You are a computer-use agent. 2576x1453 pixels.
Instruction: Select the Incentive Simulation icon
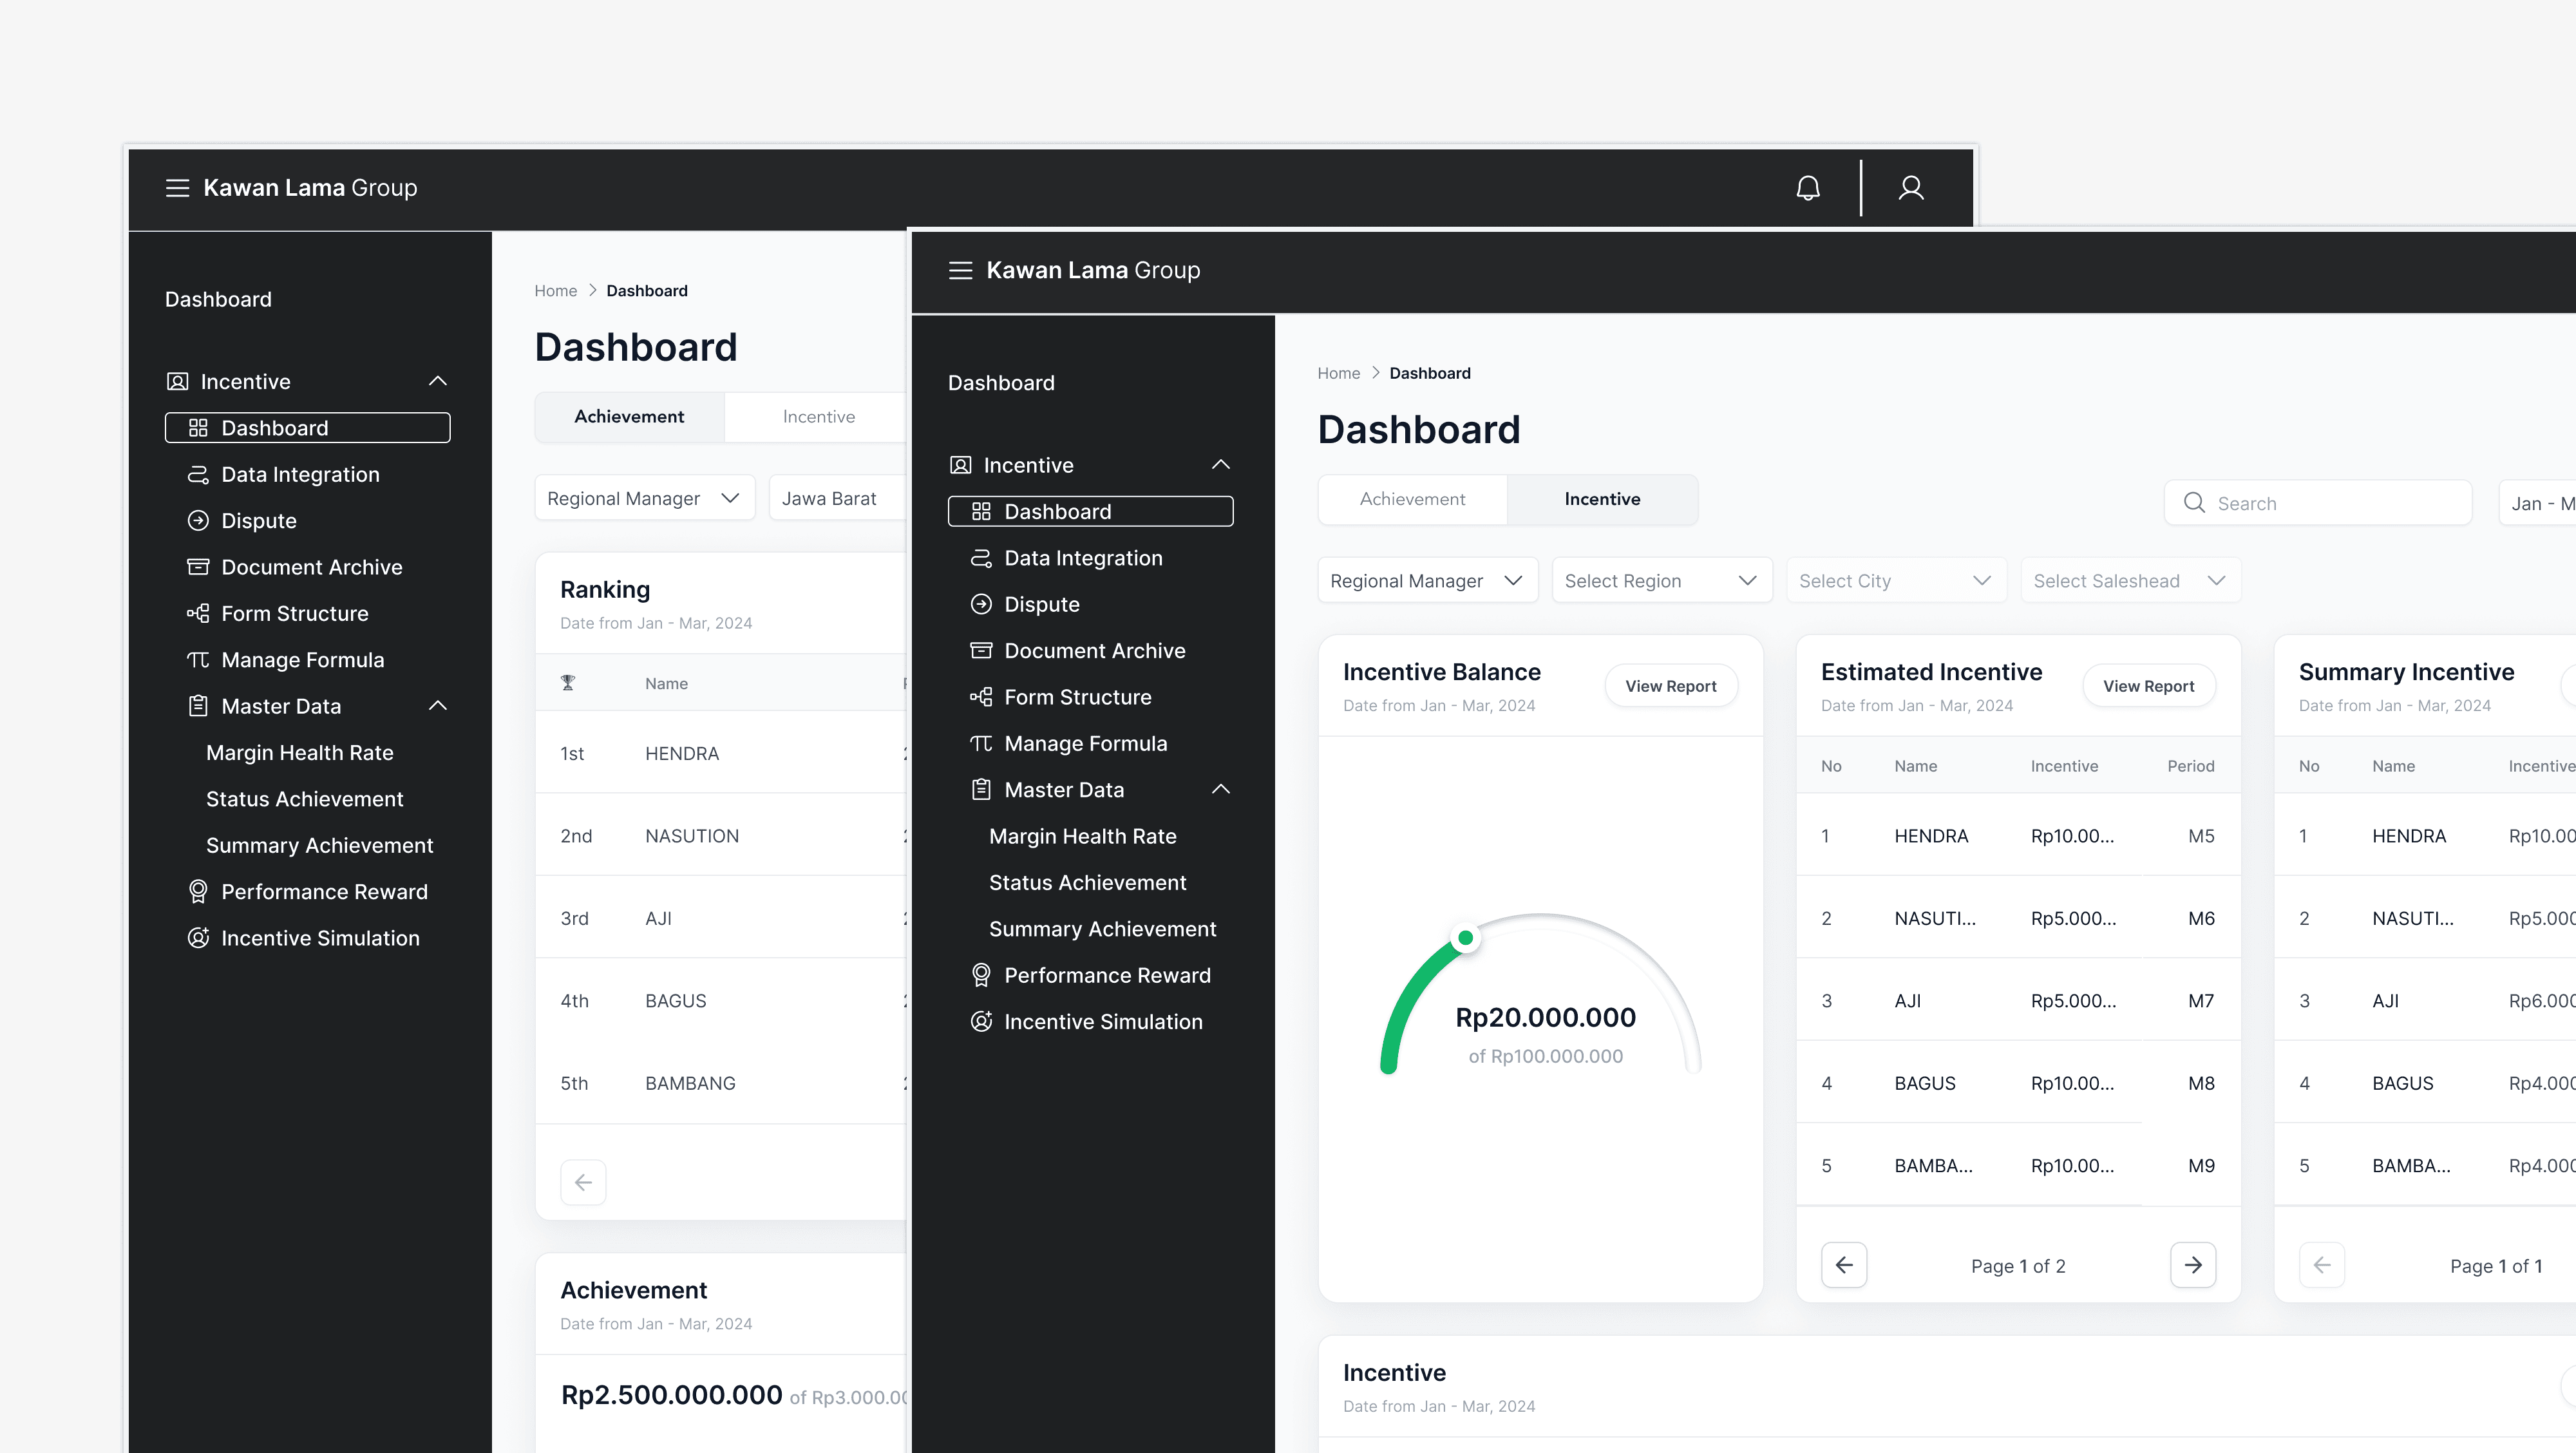[x=981, y=1021]
